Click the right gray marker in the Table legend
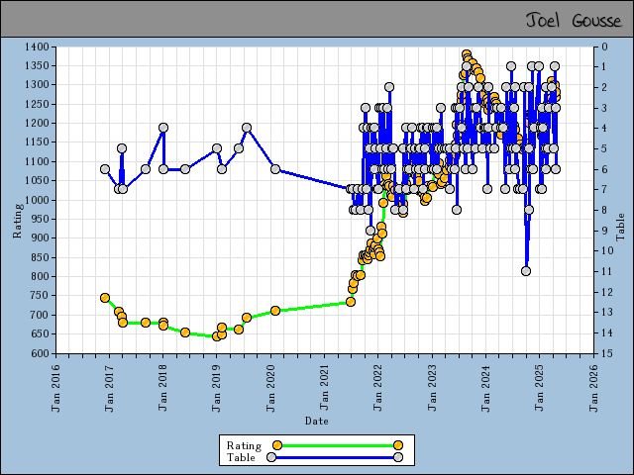 pos(398,457)
